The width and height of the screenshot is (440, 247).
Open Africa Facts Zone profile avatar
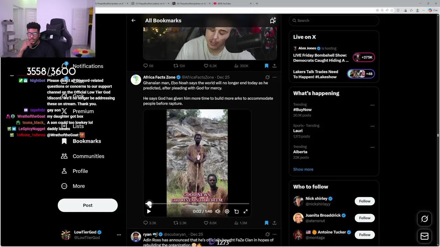[136, 80]
